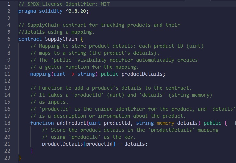Click the partially visible icon on line 18

click(234, 123)
